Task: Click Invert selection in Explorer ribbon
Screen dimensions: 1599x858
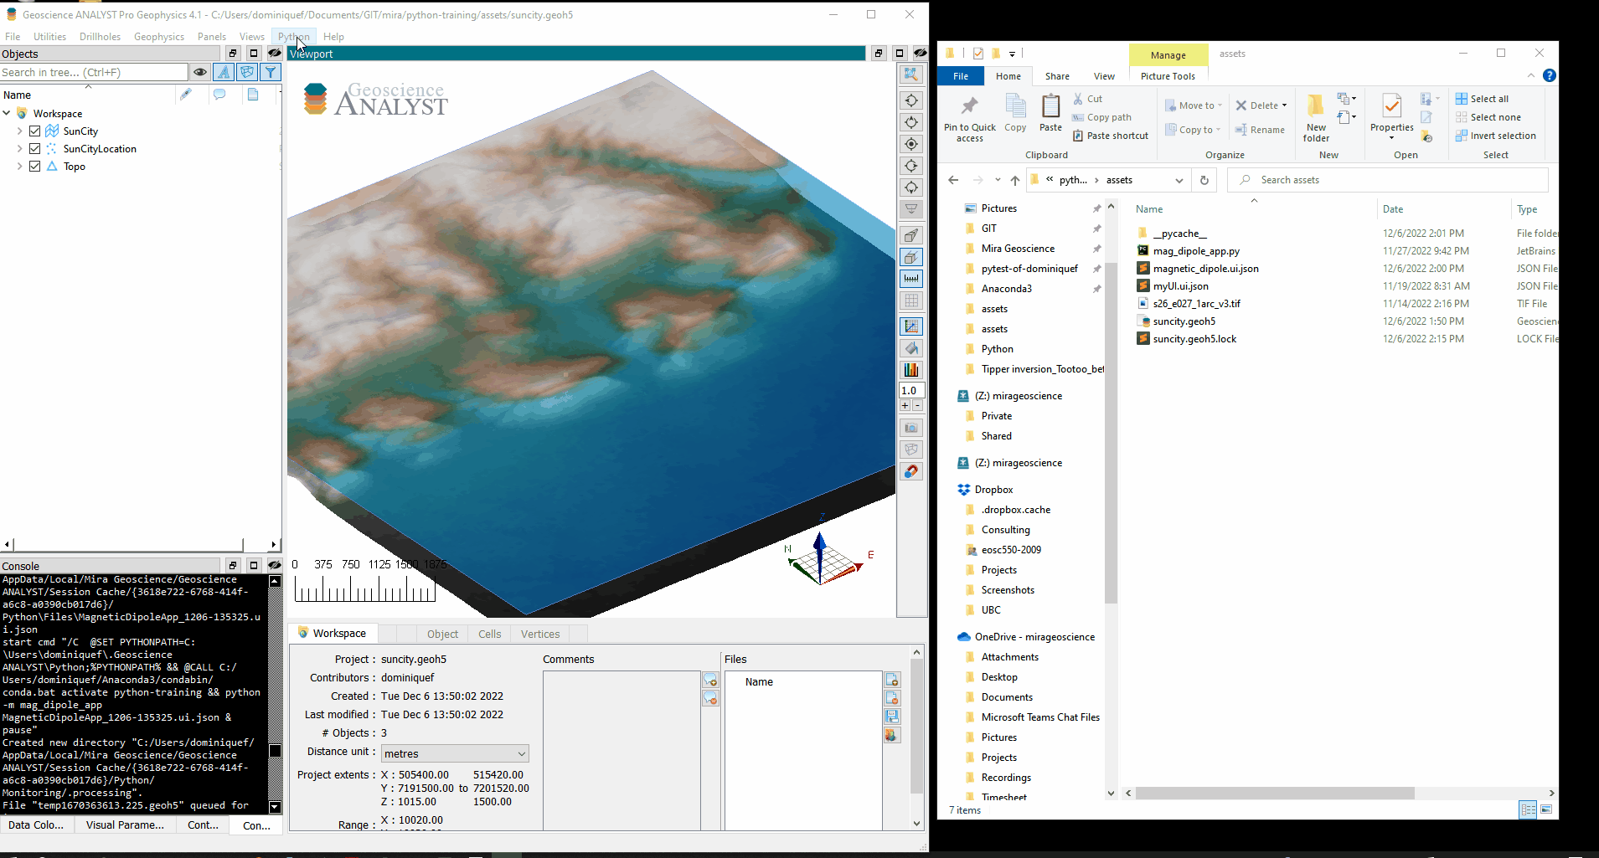Action: tap(1495, 136)
